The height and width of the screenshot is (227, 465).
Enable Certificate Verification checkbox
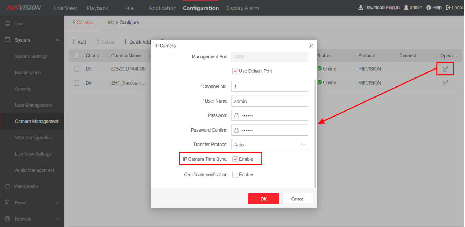coord(235,175)
